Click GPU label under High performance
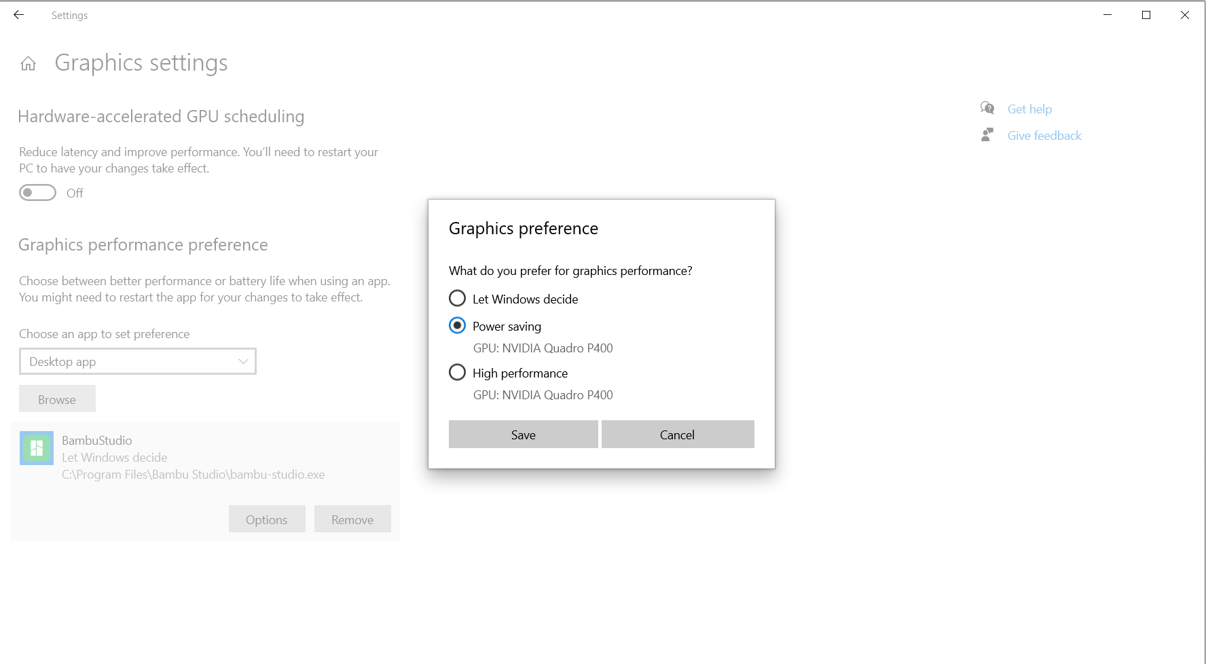This screenshot has width=1206, height=664. pos(543,395)
